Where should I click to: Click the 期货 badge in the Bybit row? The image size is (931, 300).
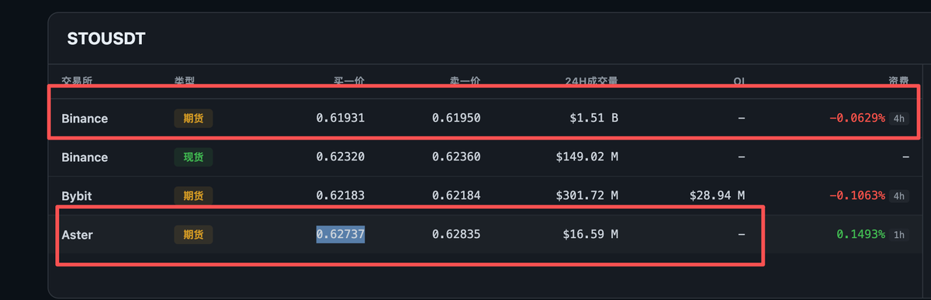click(x=193, y=196)
